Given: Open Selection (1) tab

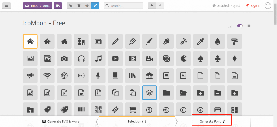Looking at the screenshot, I should pyautogui.click(x=137, y=121).
